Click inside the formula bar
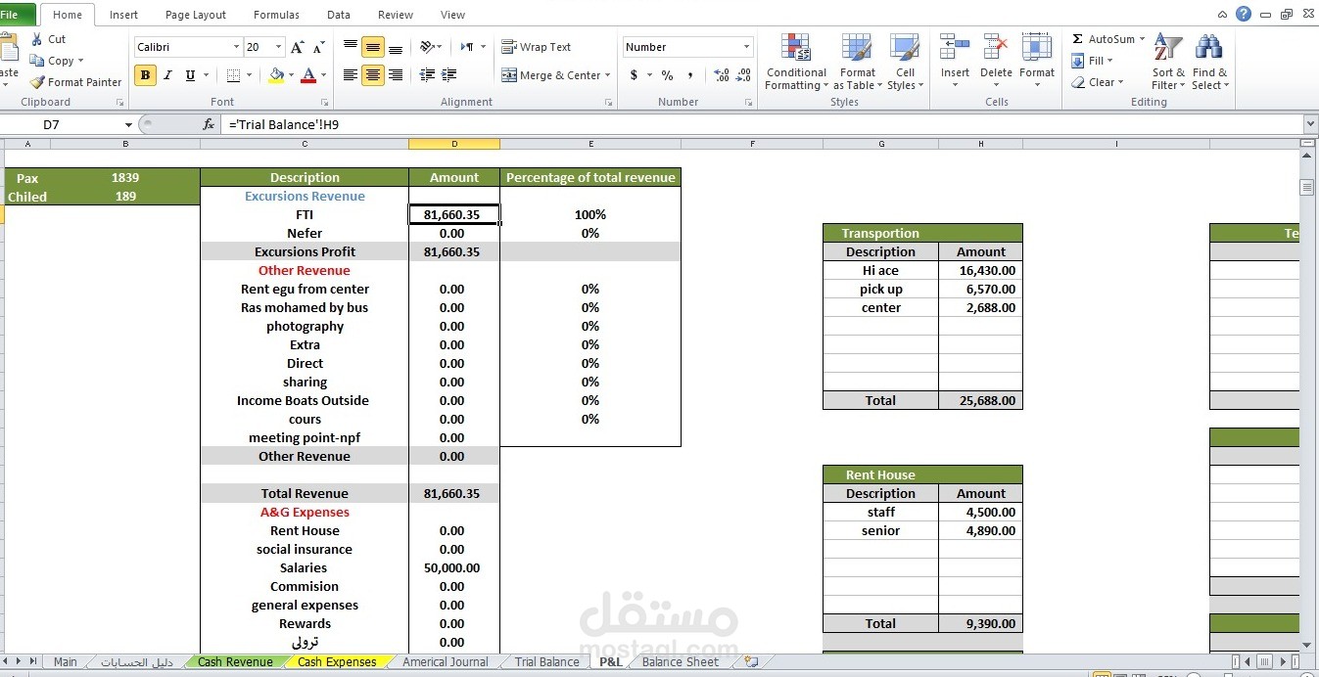The image size is (1319, 677). point(764,124)
